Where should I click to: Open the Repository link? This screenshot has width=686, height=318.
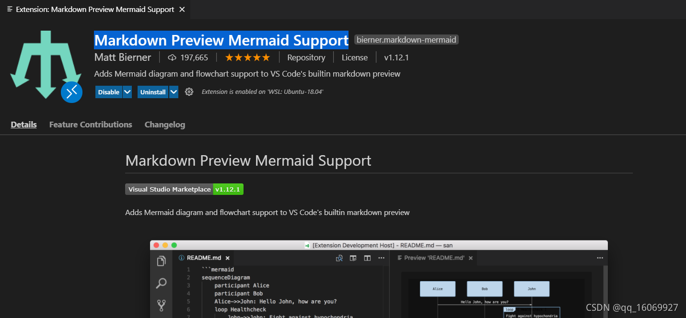306,57
